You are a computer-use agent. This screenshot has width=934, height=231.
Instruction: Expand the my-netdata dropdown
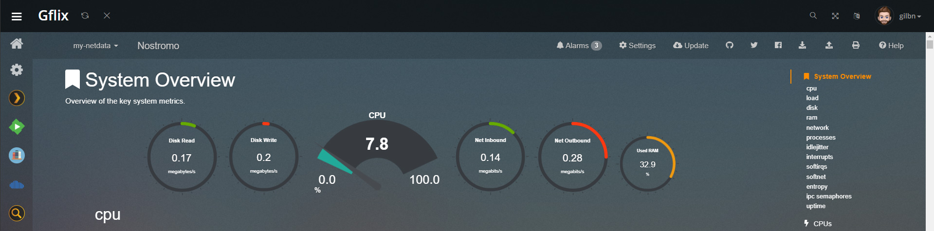point(95,46)
